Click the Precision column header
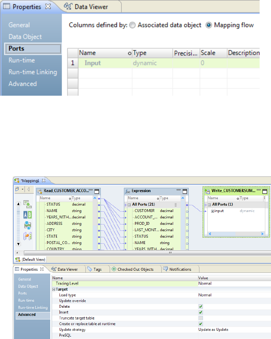This screenshot has height=339, width=271. tap(186, 53)
